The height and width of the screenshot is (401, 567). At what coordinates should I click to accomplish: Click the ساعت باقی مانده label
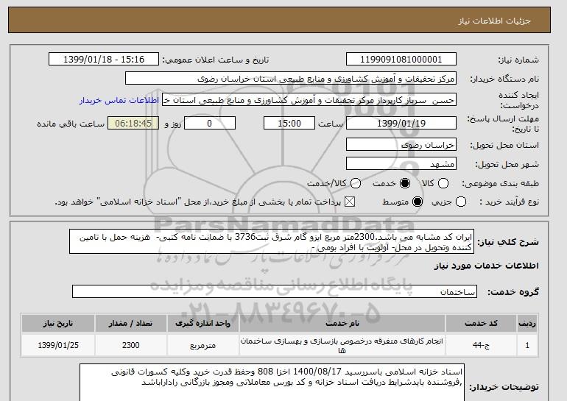[71, 124]
